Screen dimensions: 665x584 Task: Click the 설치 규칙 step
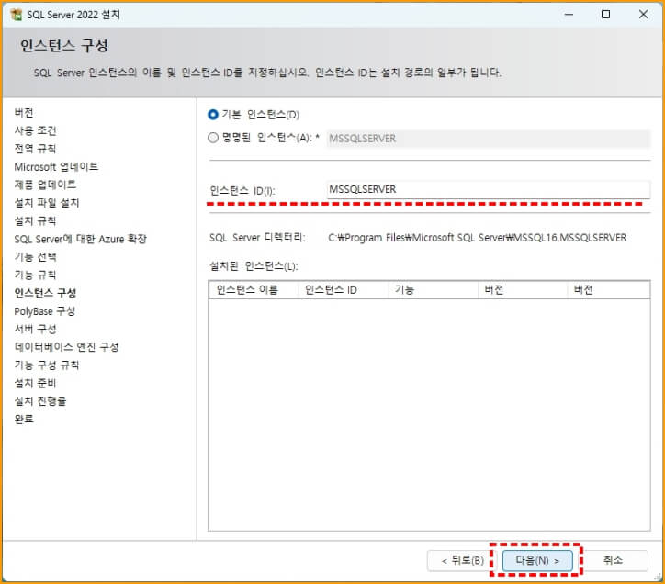click(x=35, y=220)
